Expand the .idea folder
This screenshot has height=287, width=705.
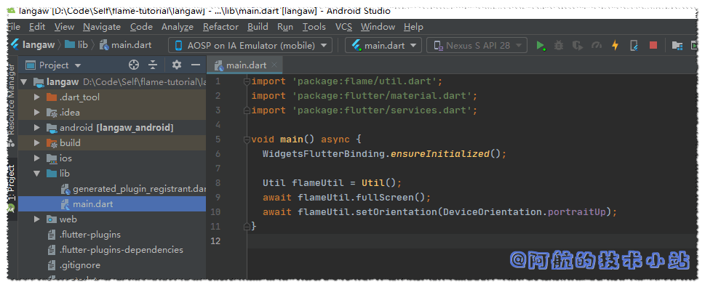pyautogui.click(x=37, y=113)
